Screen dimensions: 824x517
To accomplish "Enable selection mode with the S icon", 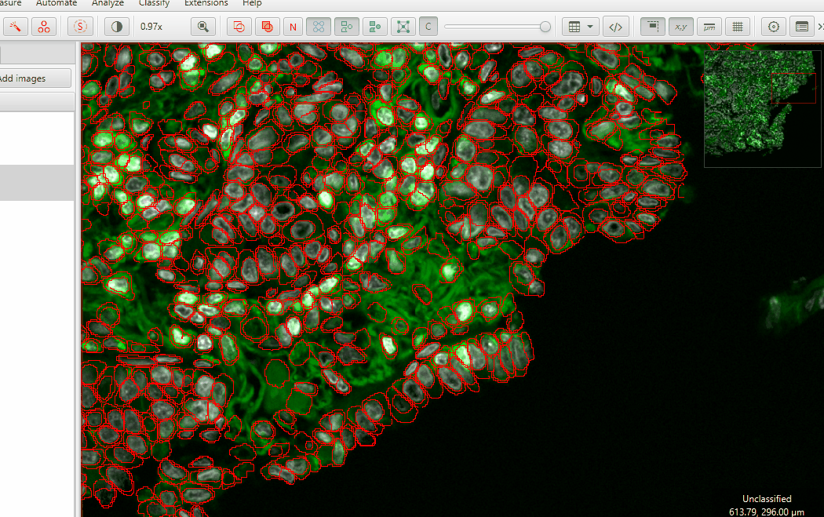I will 80,26.
